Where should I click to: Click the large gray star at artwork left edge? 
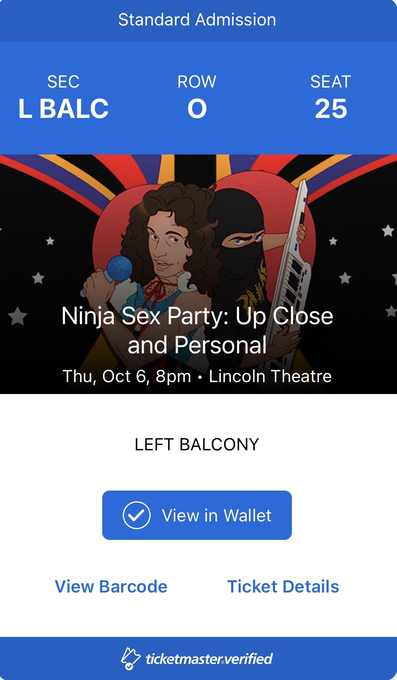click(x=18, y=316)
